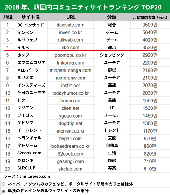This screenshot has width=170, height=195.
Task: Click the 'トレント' category cell
Action: click(112, 130)
